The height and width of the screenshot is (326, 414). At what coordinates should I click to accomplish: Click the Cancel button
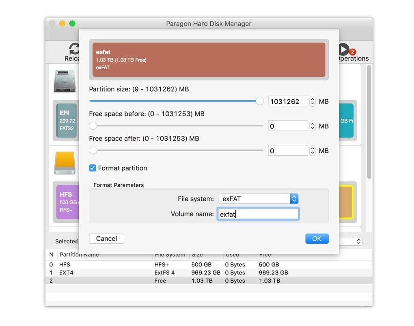point(107,239)
